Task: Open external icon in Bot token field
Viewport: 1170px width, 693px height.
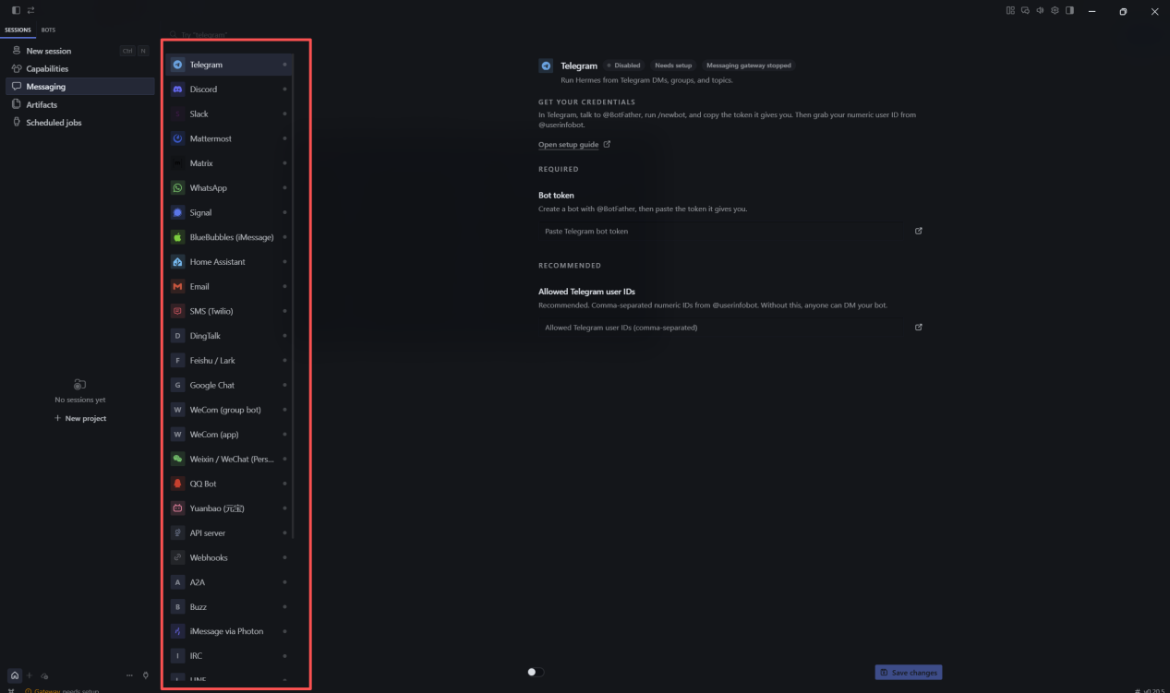Action: [918, 231]
